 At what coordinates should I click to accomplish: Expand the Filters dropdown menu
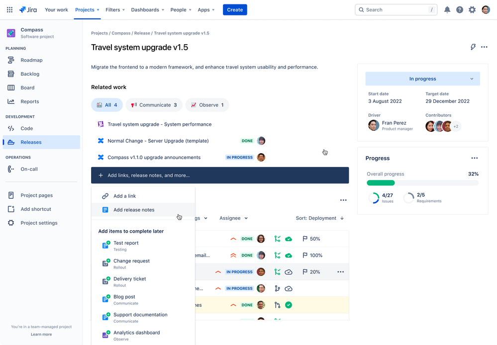point(115,10)
